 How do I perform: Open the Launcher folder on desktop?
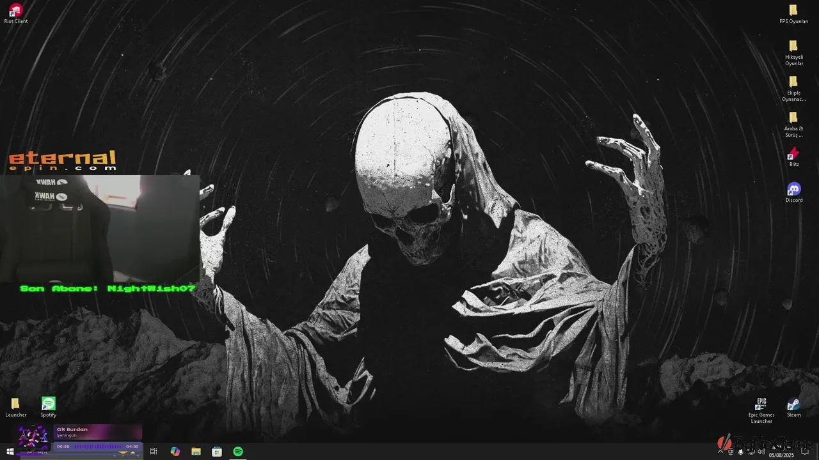coord(16,407)
